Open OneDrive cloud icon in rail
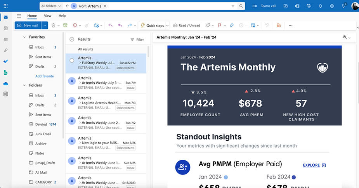Screen dimensions: 359x188 point(6,84)
